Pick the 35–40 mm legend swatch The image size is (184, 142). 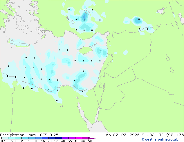72,138
